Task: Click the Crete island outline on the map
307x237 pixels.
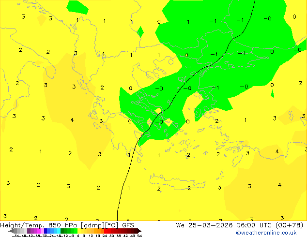Action: 178,182
